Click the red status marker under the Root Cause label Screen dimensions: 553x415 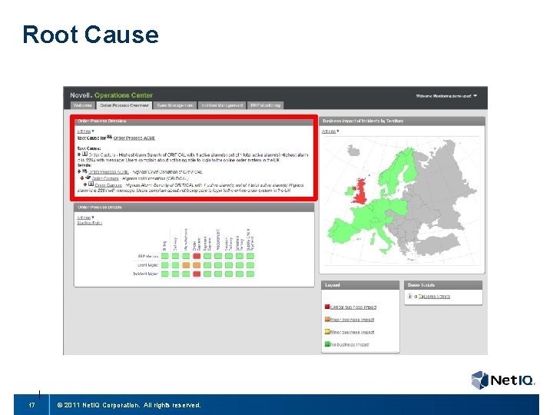pyautogui.click(x=79, y=154)
